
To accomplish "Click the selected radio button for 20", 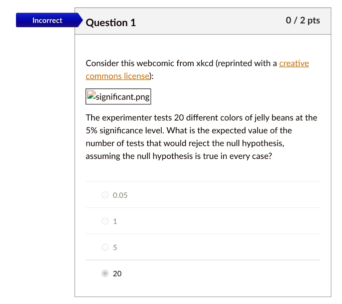I will [105, 274].
